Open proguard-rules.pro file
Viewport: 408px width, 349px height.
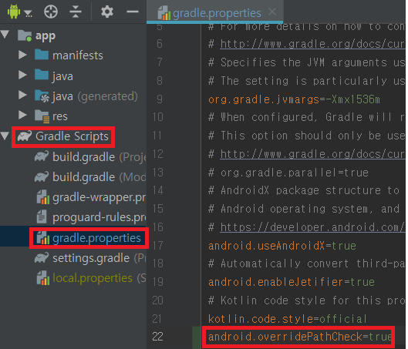pyautogui.click(x=99, y=217)
